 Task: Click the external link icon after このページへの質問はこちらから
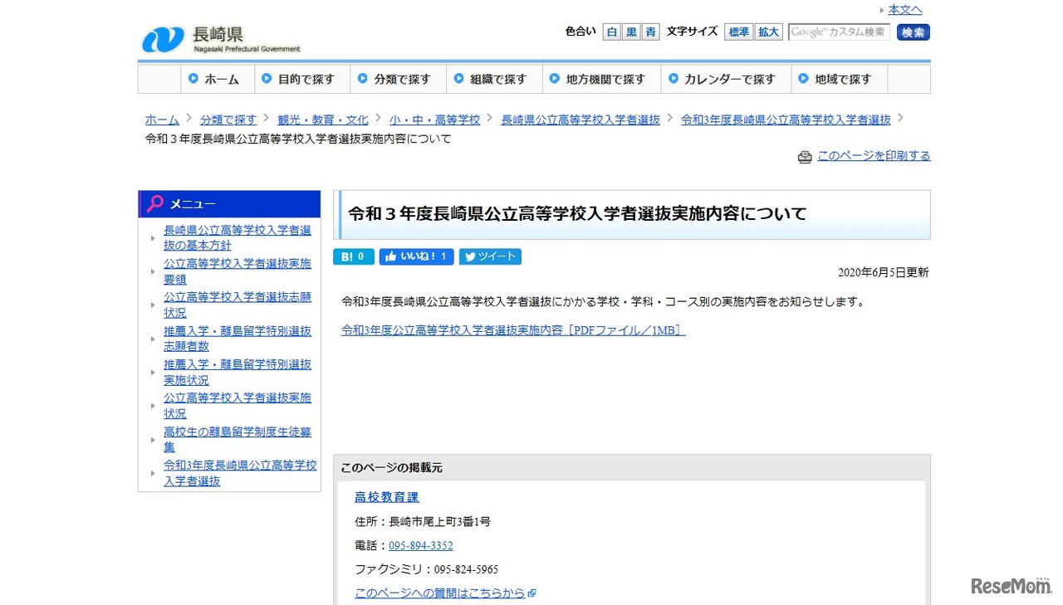coord(531,593)
